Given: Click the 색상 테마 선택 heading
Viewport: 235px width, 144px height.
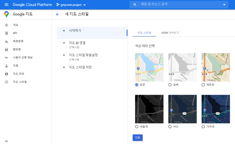Looking at the screenshot, I should 145,46.
